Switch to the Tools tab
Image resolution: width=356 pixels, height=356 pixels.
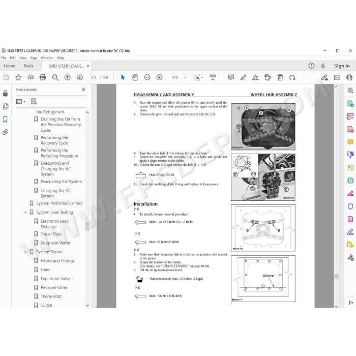28,66
